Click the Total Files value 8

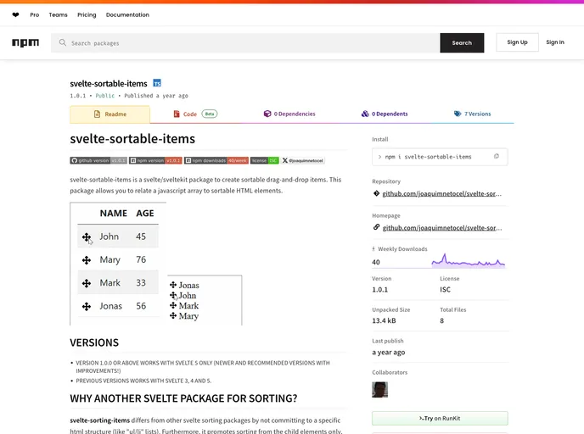[x=441, y=320]
